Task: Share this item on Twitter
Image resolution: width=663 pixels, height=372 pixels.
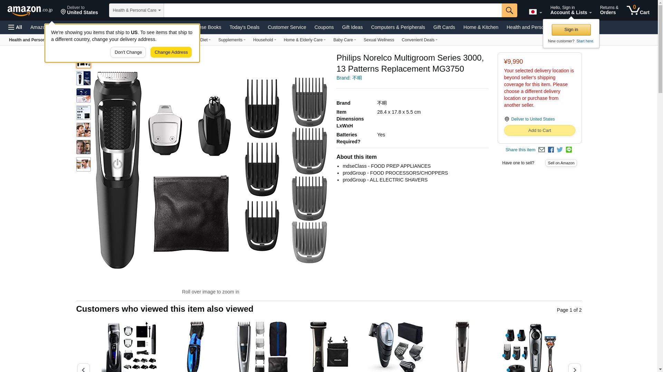Action: [x=560, y=150]
